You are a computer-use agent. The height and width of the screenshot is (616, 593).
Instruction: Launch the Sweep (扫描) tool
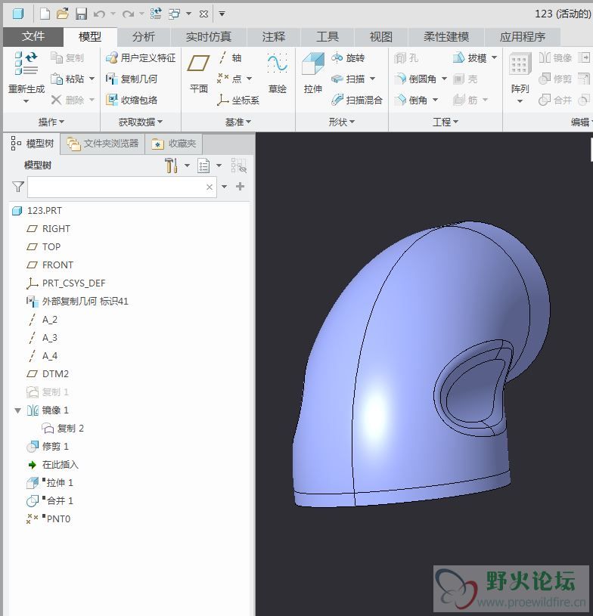[x=348, y=79]
